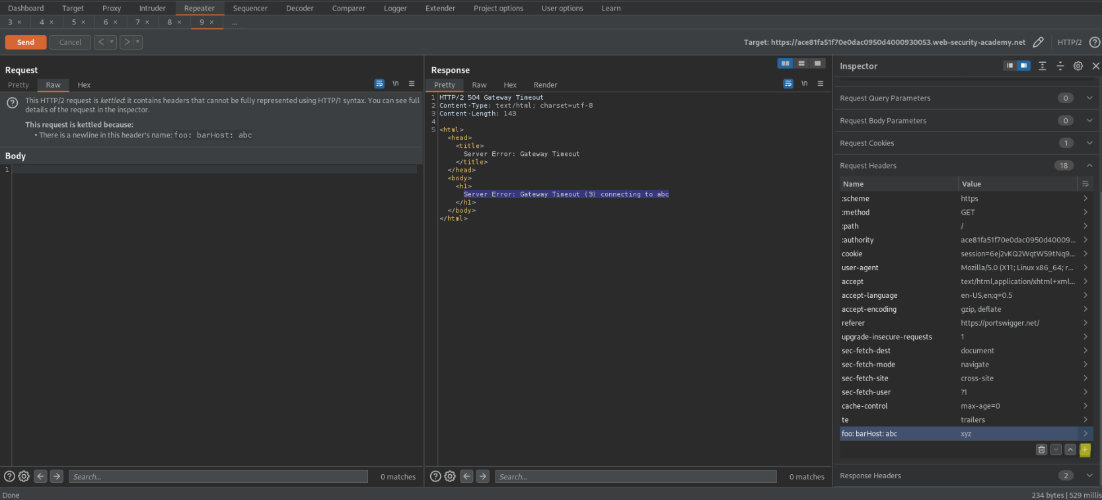The image size is (1102, 500).
Task: Select Repeater tab 7
Action: tap(138, 22)
